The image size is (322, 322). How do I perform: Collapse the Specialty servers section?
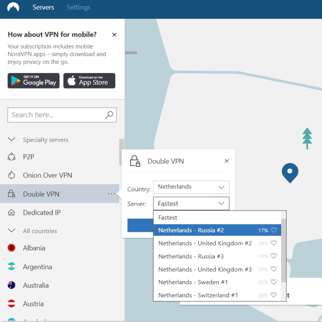point(12,139)
